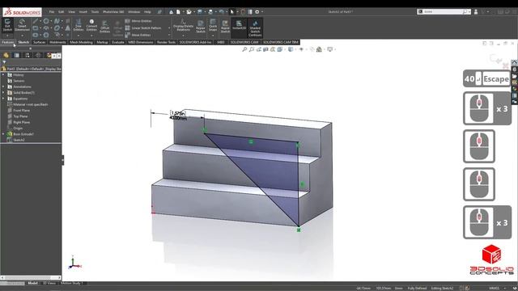The width and height of the screenshot is (518, 291).
Task: Expand the Equations tree node
Action: pos(3,99)
